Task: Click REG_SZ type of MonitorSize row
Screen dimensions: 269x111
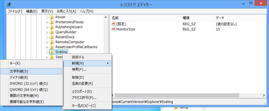Action: point(189,29)
